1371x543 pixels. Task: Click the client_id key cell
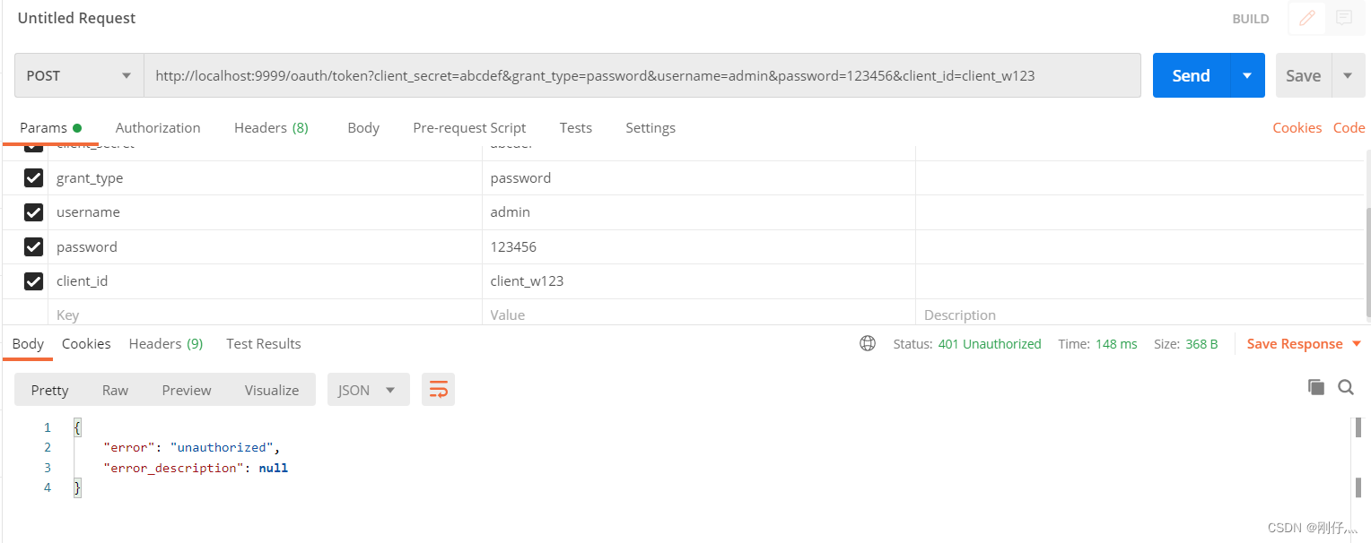pos(265,280)
